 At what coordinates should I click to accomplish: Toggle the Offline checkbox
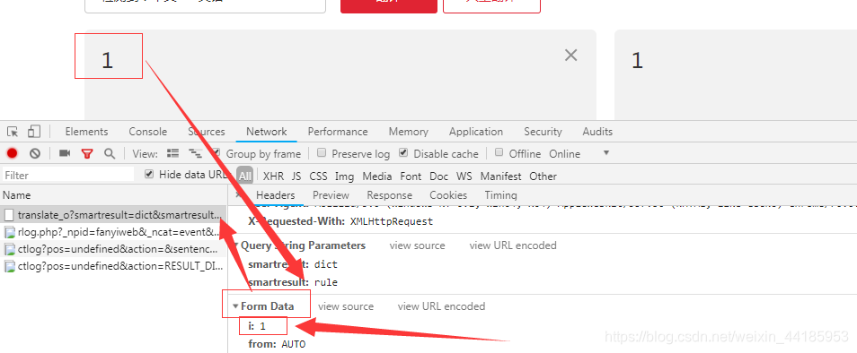[x=499, y=153]
